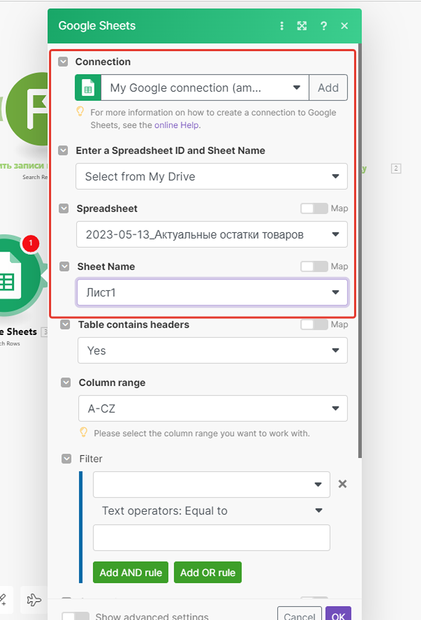Click Add to create a new connection
The image size is (421, 620).
pos(328,88)
